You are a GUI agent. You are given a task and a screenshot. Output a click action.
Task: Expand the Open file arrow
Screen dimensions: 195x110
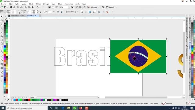tap(8, 7)
